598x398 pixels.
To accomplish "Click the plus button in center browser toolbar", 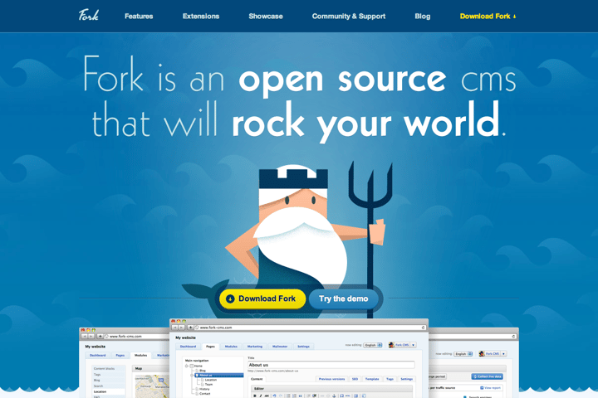I will coord(190,328).
